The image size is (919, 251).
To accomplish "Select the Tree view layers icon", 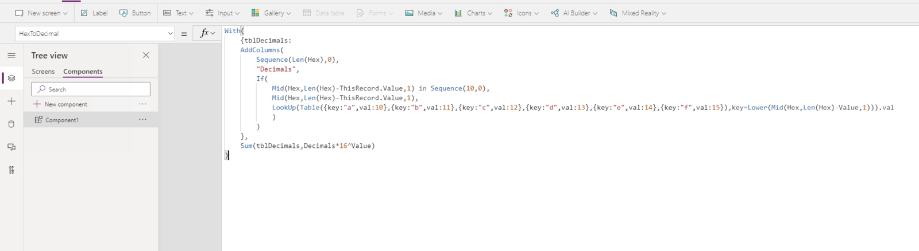I will [x=11, y=78].
